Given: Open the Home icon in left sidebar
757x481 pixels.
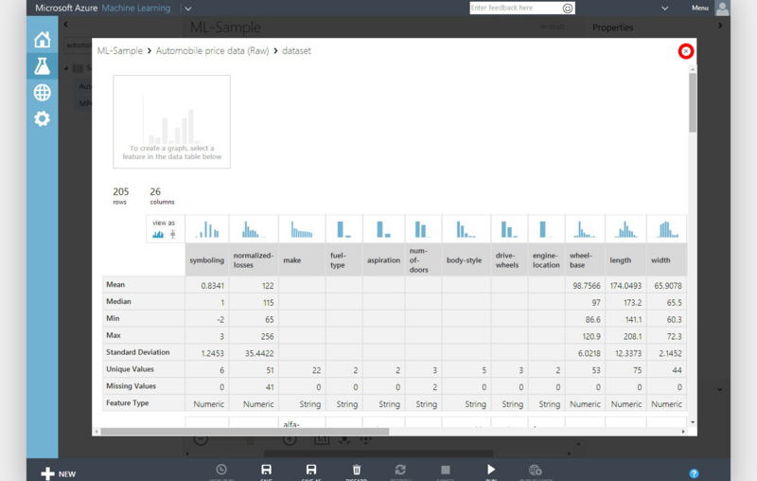Looking at the screenshot, I should [42, 40].
